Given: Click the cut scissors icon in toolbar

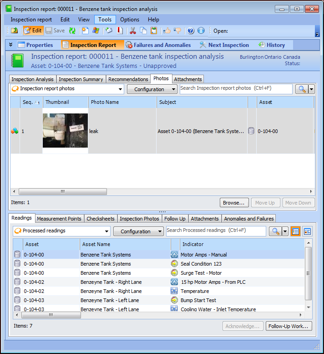Looking at the screenshot, I should click(133, 31).
